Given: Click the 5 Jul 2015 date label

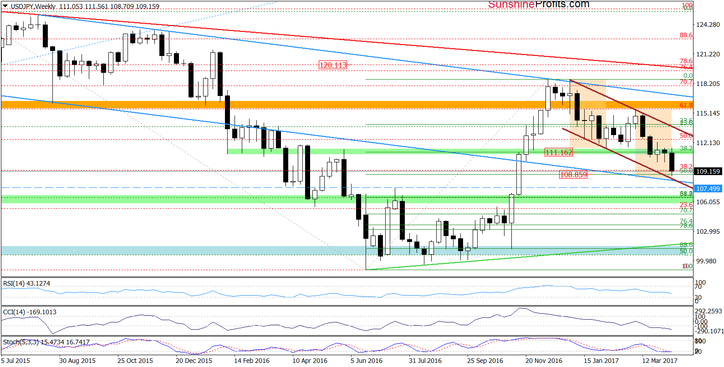Looking at the screenshot, I should (x=15, y=361).
